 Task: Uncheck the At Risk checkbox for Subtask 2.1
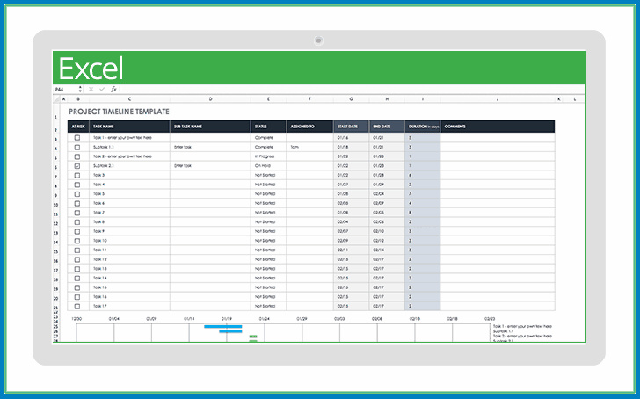(x=77, y=166)
